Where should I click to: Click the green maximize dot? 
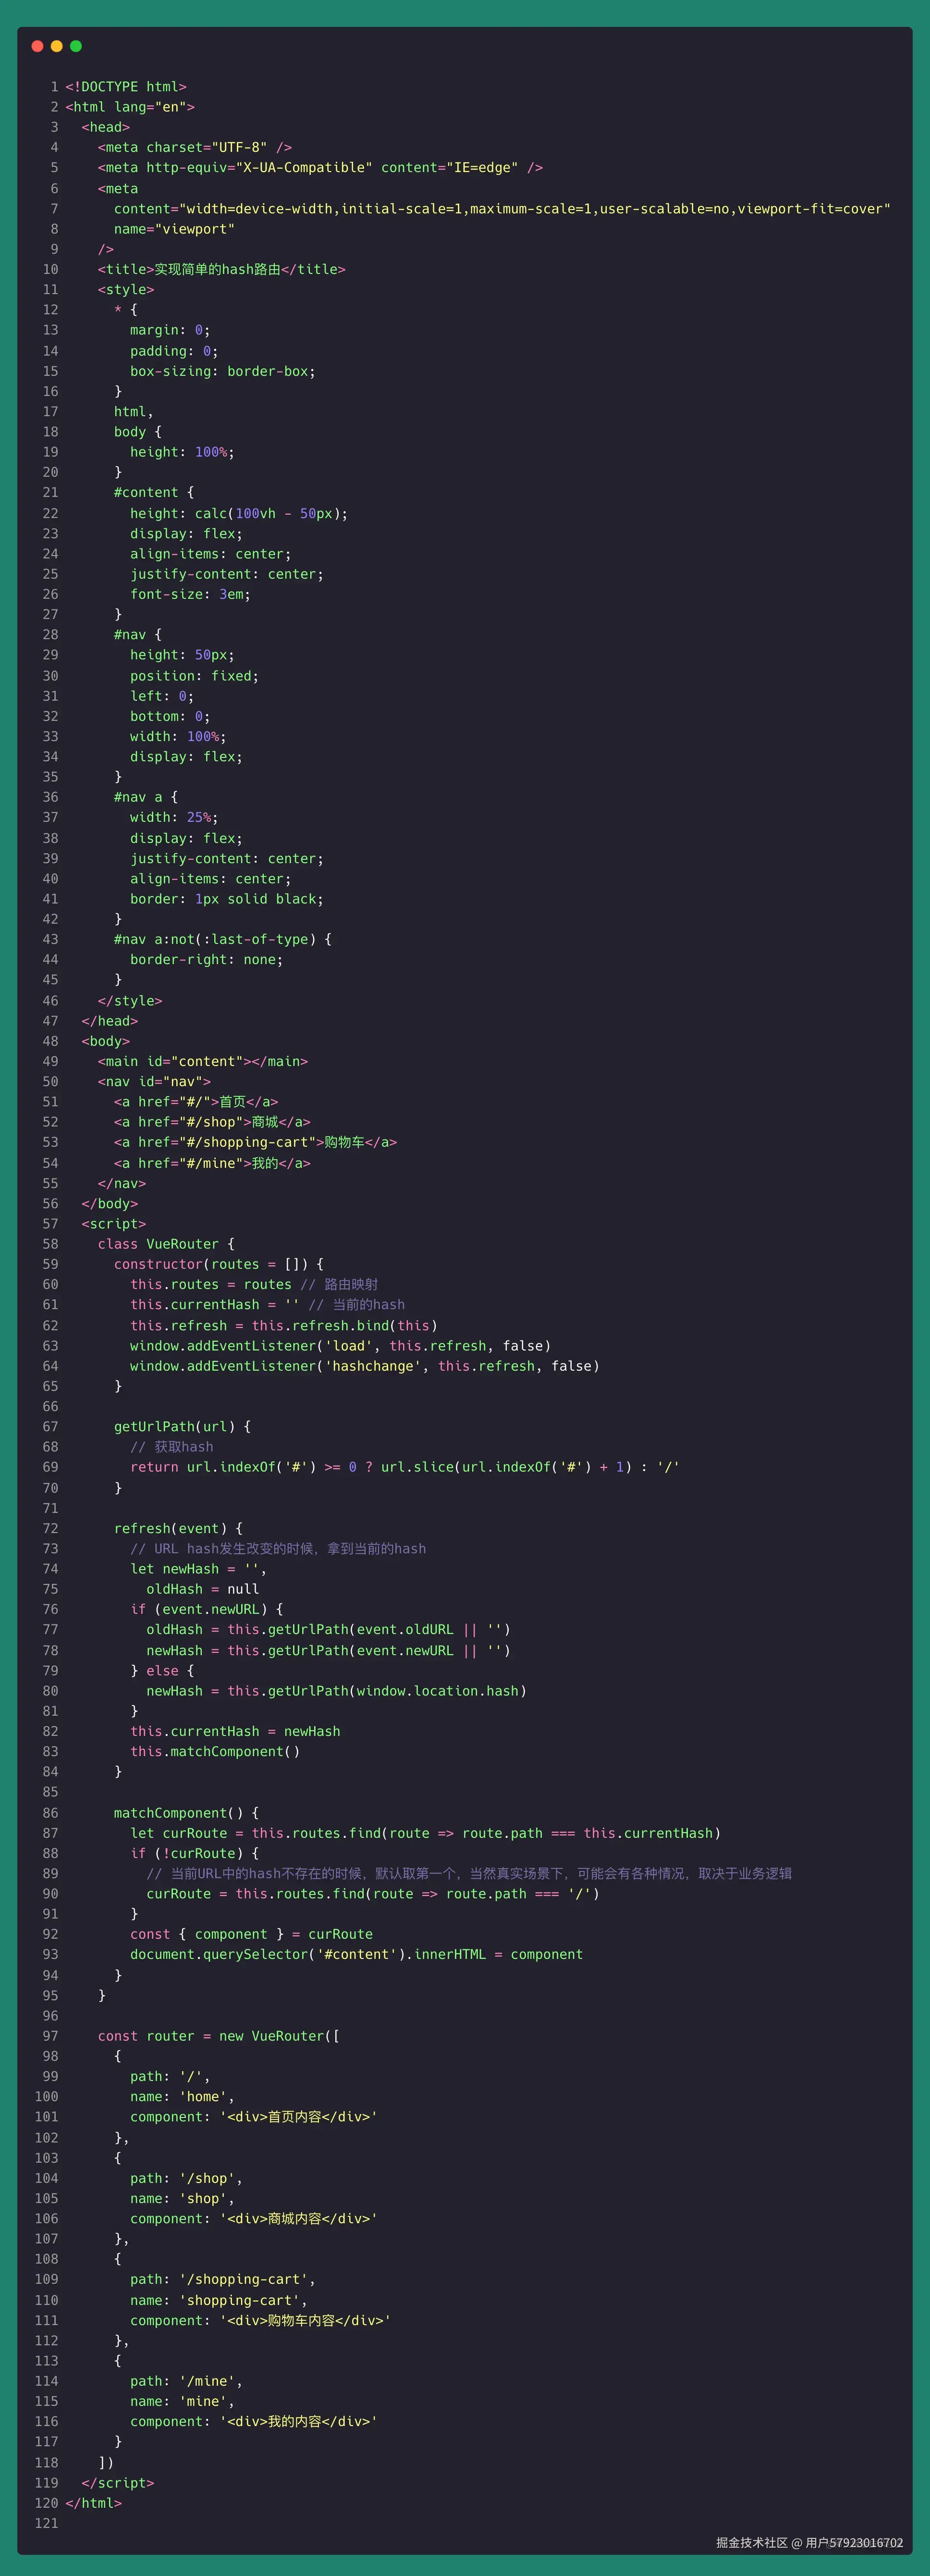(76, 46)
